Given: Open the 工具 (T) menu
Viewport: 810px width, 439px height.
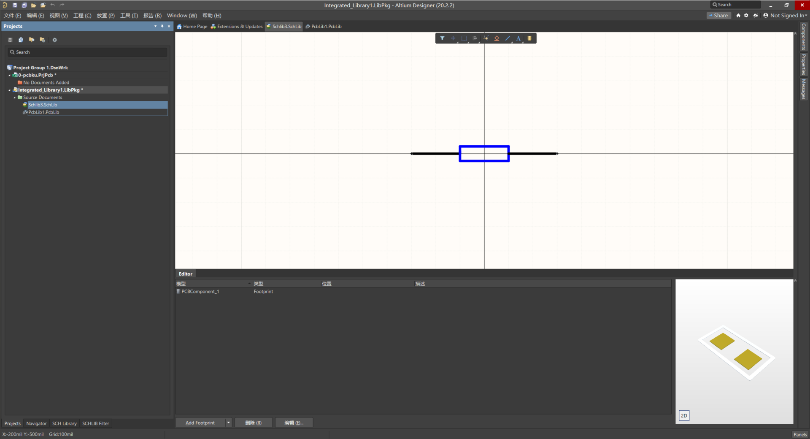Looking at the screenshot, I should (129, 16).
